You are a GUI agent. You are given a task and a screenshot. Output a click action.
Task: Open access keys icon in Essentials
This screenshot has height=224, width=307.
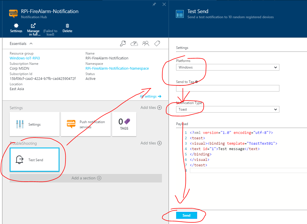[123, 43]
